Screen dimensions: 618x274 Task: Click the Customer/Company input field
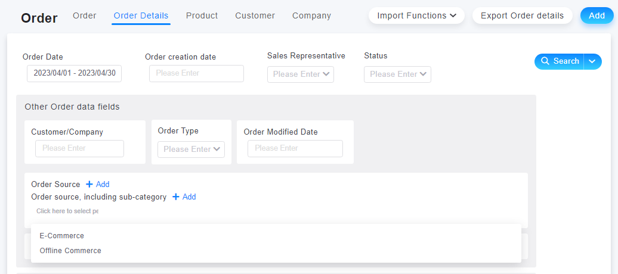coord(79,148)
